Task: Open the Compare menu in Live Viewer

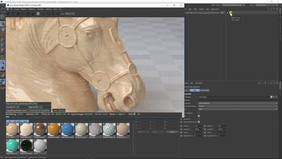Action: [40, 9]
